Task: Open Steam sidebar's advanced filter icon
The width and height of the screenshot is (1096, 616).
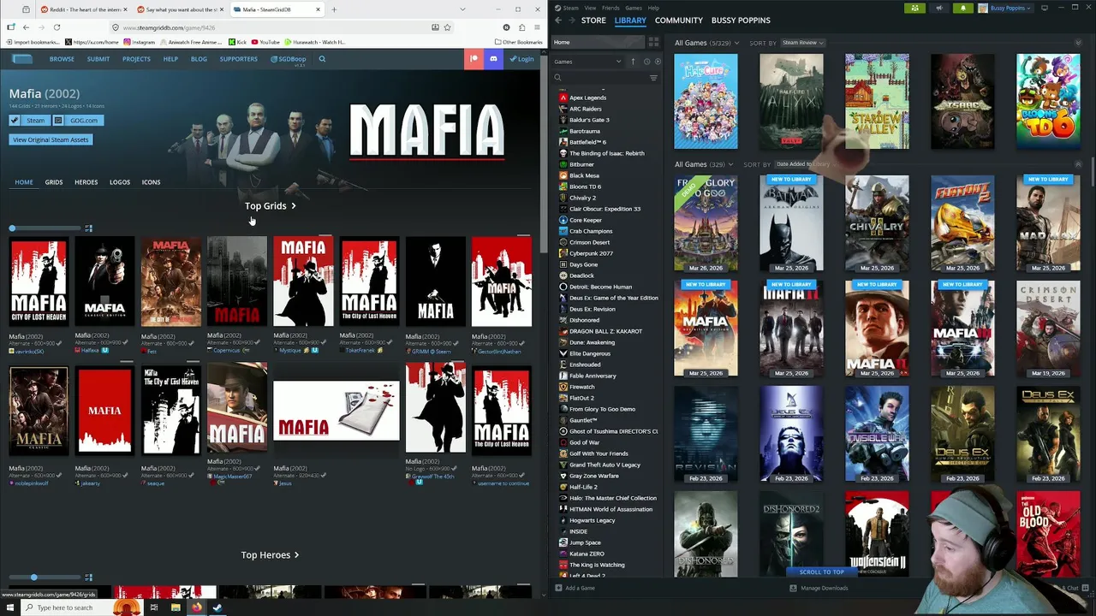Action: click(653, 78)
